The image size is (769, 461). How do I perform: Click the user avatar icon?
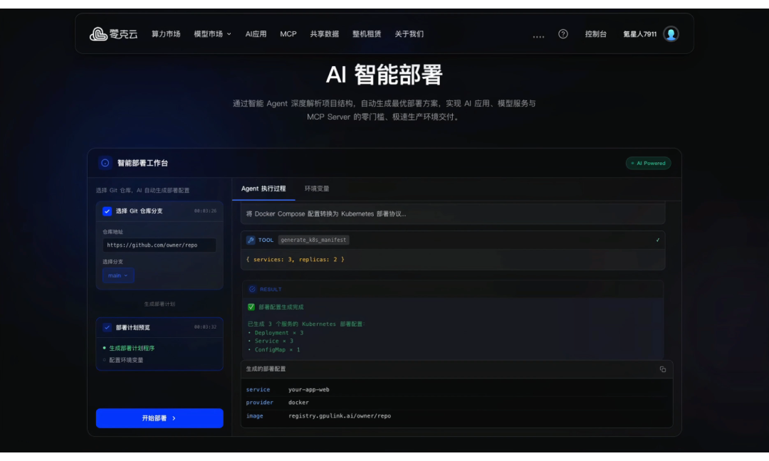670,33
